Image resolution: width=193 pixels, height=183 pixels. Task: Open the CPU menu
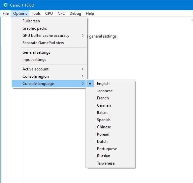pyautogui.click(x=49, y=13)
